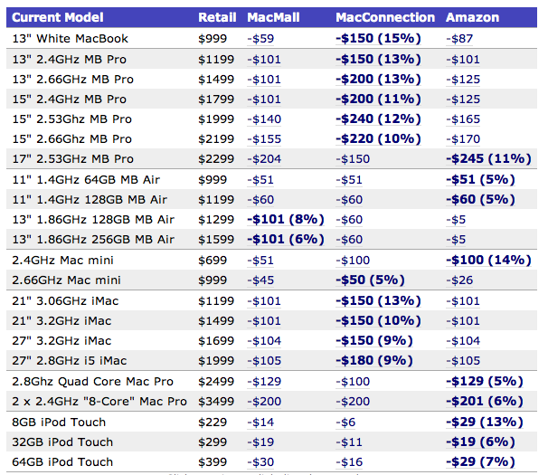Screen dimensions: 548x475
Task: Select the $3499 retail price cell
Action: click(x=216, y=401)
